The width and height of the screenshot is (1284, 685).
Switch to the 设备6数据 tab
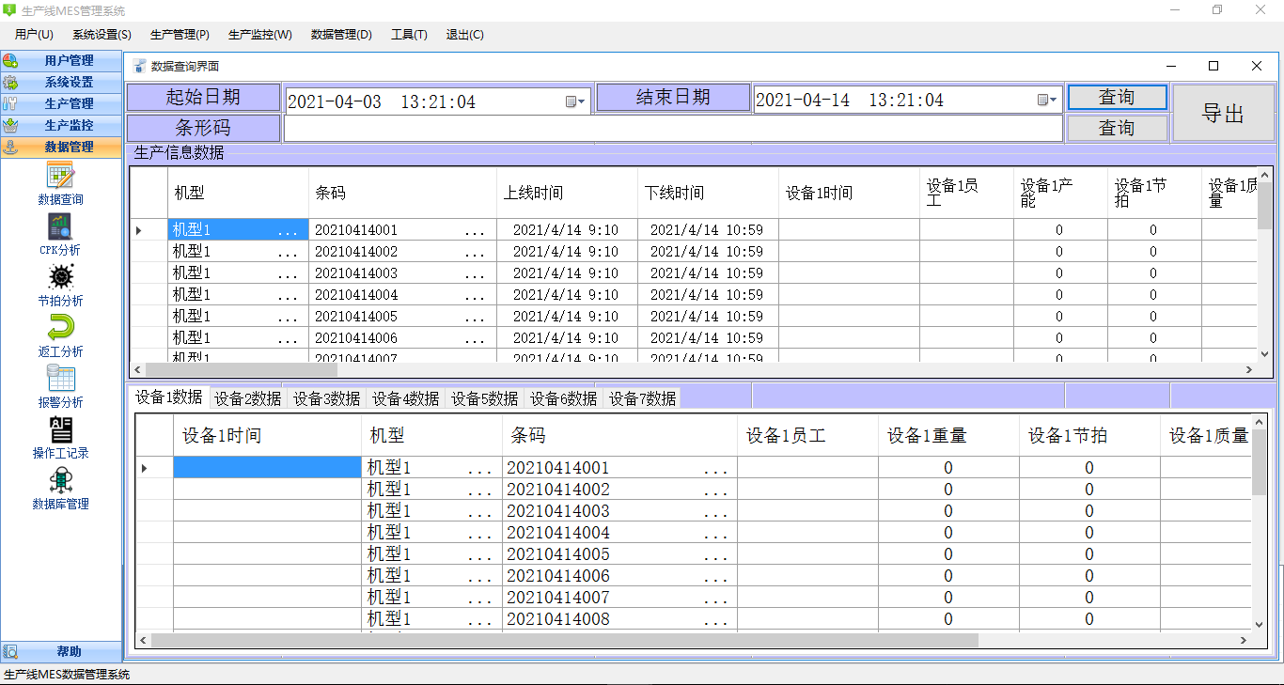coord(564,398)
